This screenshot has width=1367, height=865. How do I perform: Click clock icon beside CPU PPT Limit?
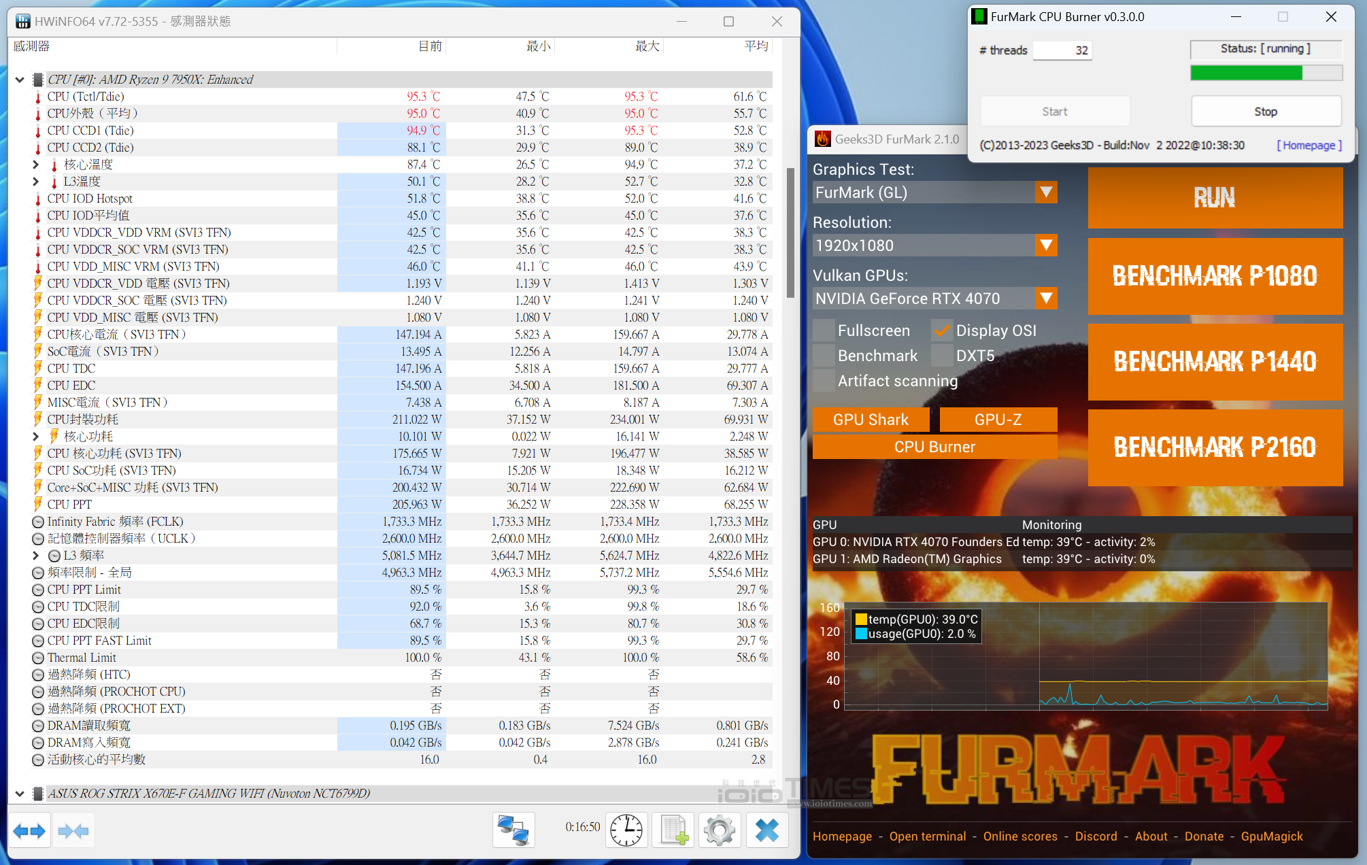pyautogui.click(x=38, y=590)
